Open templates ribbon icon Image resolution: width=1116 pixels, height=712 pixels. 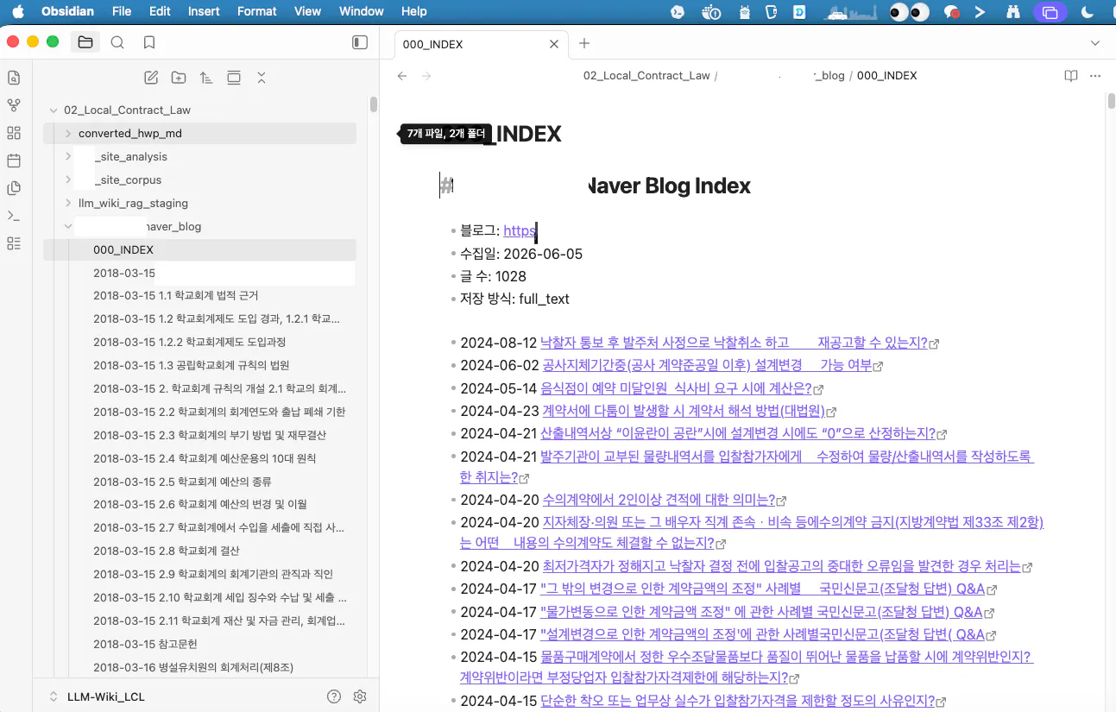tap(14, 188)
